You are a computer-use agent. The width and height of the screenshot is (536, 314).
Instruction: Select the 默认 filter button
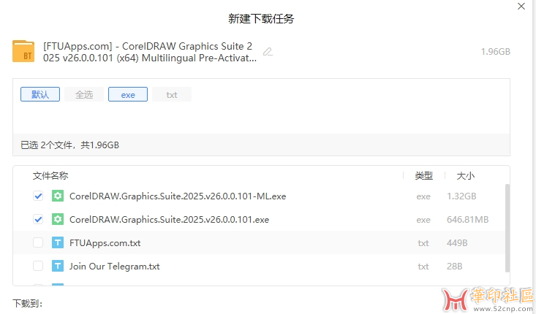pyautogui.click(x=40, y=94)
